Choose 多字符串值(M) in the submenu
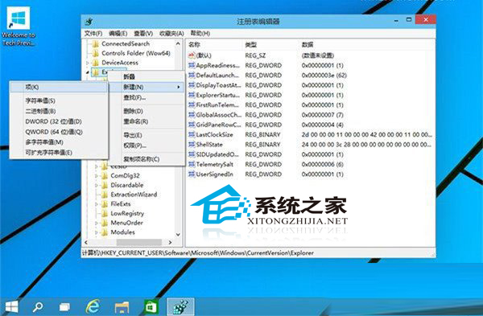Screen dimensions: 483x316 coord(59,142)
